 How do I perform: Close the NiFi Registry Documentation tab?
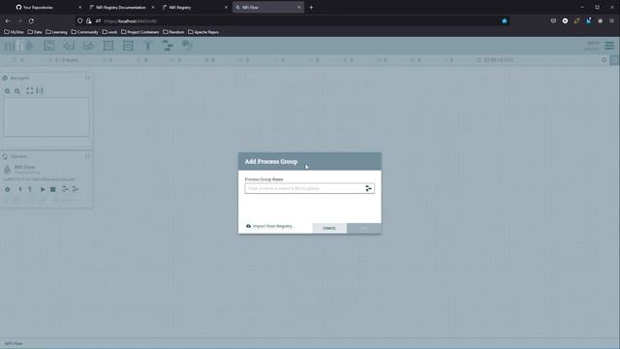(x=153, y=7)
